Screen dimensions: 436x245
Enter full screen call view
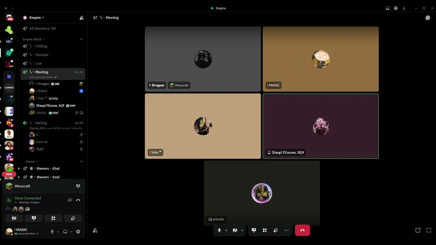[429, 230]
